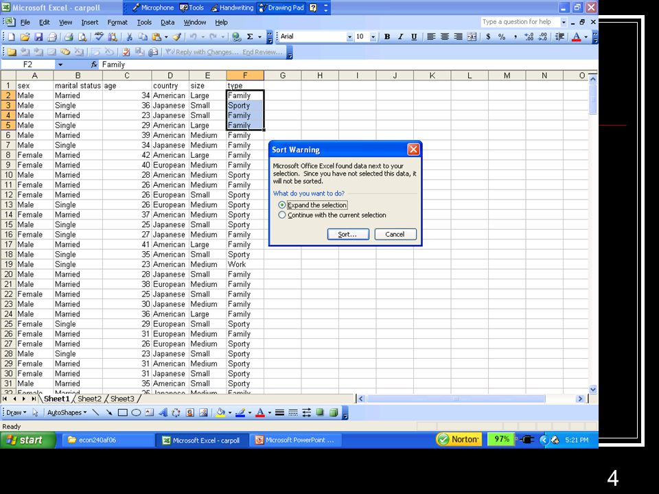
Task: Align text left with the toolbar icon
Action: click(431, 37)
